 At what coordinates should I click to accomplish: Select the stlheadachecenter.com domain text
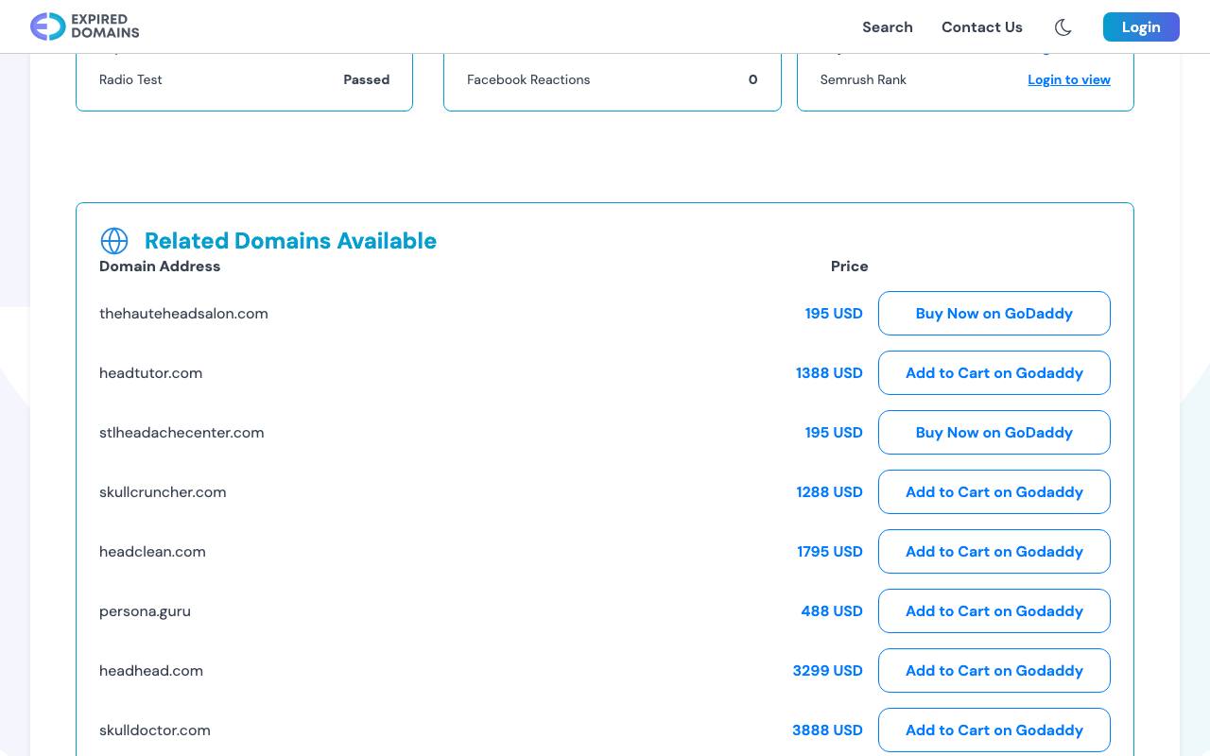point(181,432)
